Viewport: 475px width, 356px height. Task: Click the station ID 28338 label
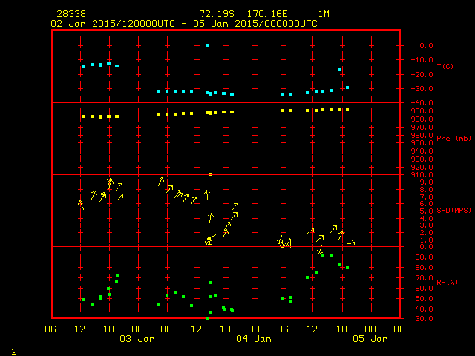(x=70, y=14)
